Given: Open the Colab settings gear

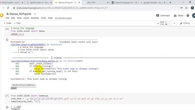Looking at the screenshot, I should [x=188, y=16].
